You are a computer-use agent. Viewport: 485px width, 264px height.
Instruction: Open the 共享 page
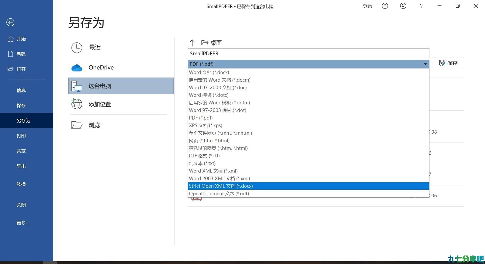click(21, 151)
